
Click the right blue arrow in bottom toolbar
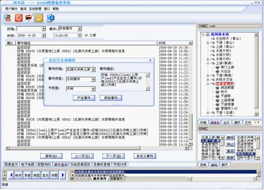click(x=63, y=175)
